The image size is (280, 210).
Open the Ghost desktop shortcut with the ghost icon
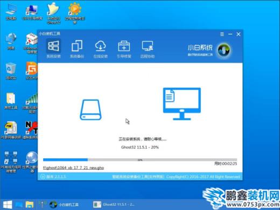point(53,13)
